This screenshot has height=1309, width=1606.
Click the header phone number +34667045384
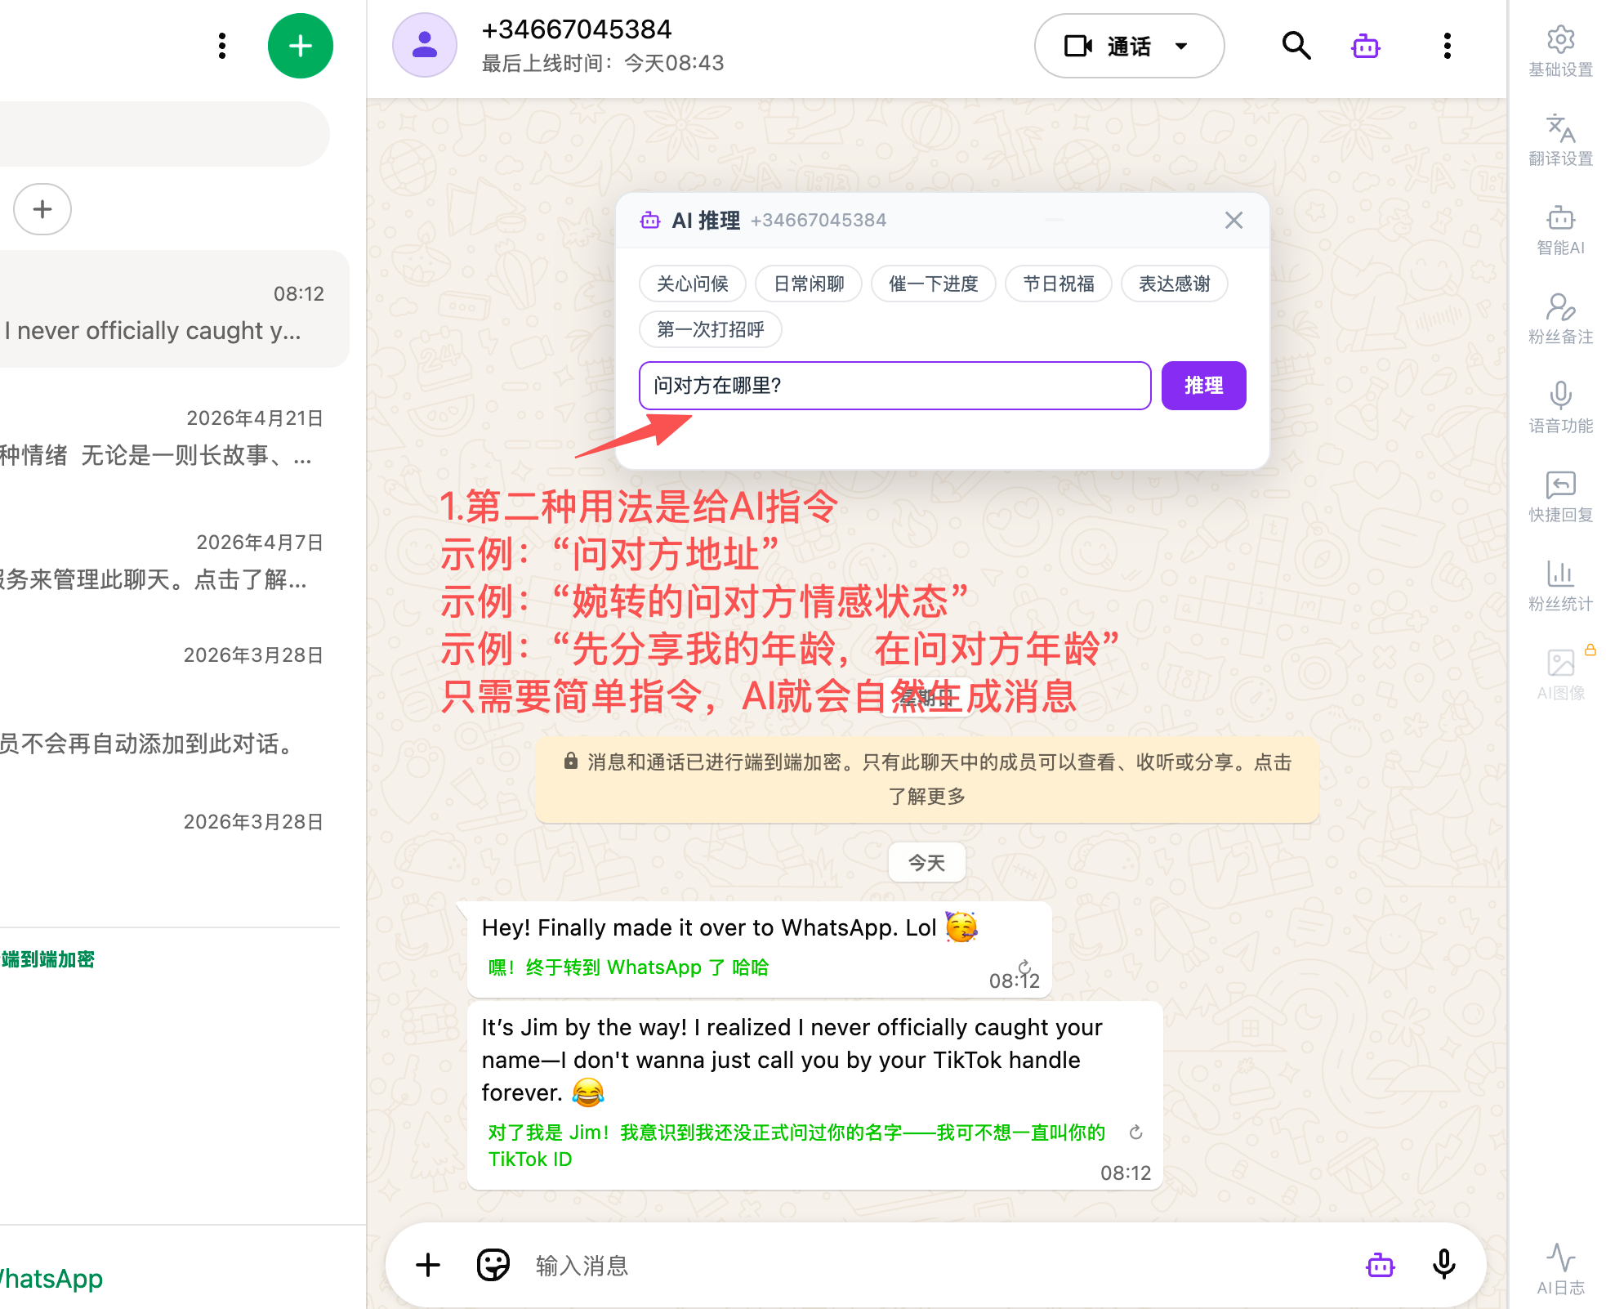577,29
